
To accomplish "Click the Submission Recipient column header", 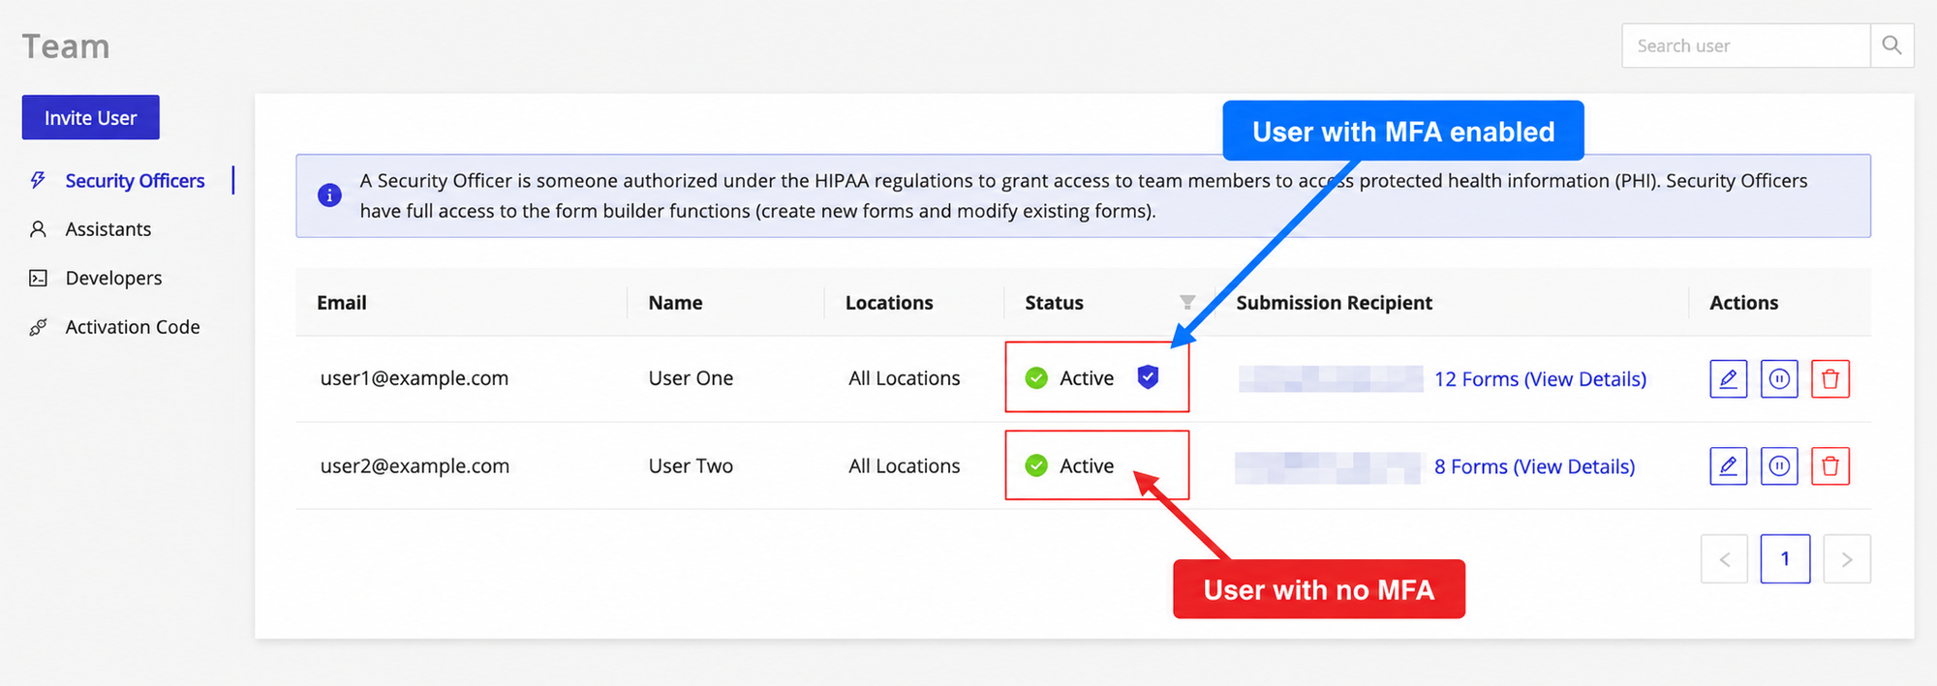I will [x=1334, y=302].
